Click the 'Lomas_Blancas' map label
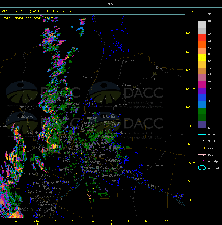The width and height of the screenshot is (222, 225). (153, 165)
